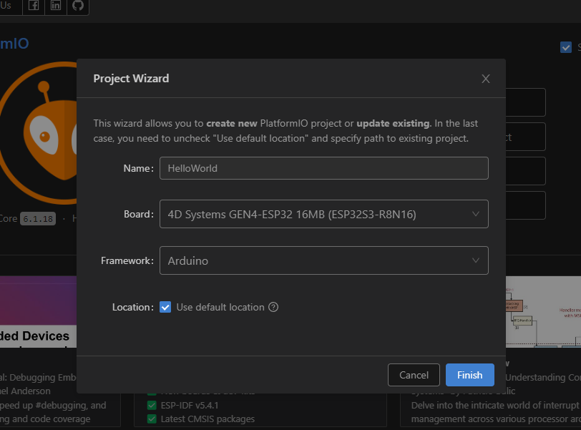The width and height of the screenshot is (581, 430).
Task: Close the Project Wizard dialog
Action: [485, 79]
